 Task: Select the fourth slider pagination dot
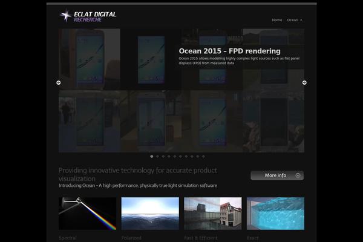click(x=169, y=157)
